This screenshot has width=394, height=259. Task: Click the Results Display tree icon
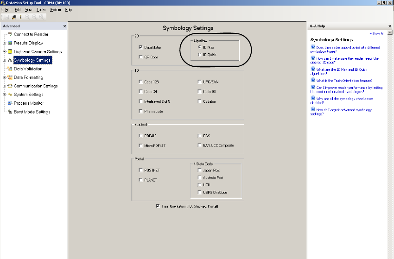pyautogui.click(x=10, y=43)
